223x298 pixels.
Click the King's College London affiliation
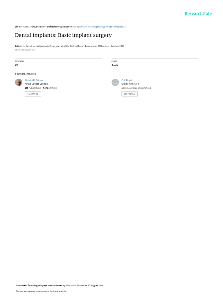coord(36,84)
